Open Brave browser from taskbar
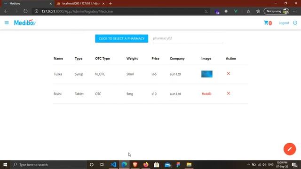The image size is (301, 169). click(x=135, y=165)
